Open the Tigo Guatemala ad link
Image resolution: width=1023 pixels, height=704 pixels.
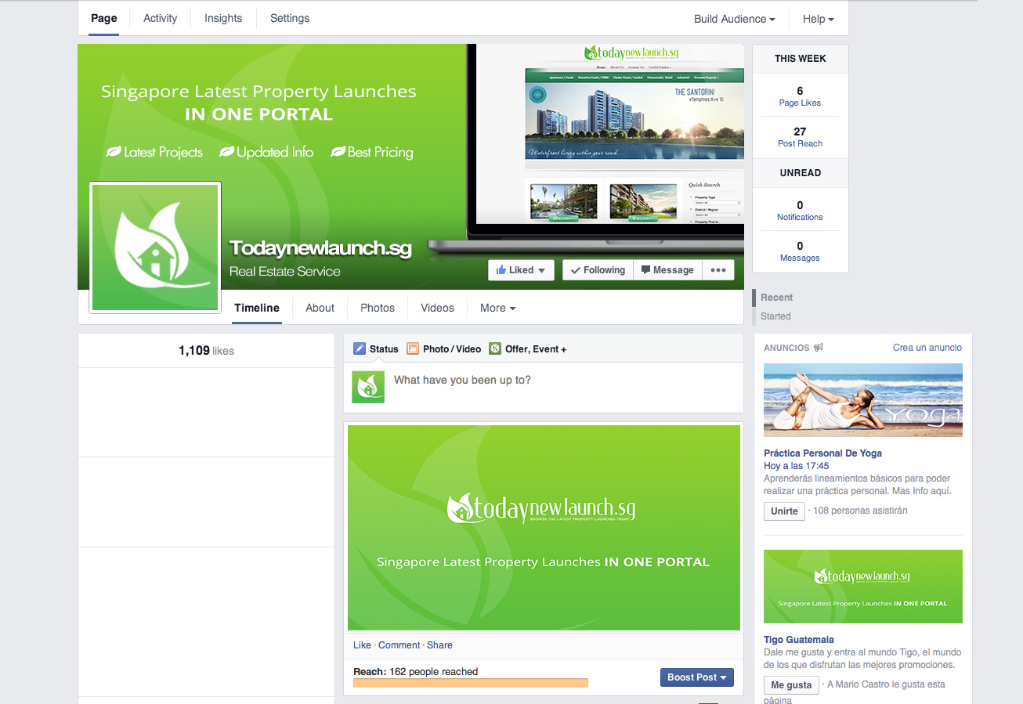tap(799, 640)
